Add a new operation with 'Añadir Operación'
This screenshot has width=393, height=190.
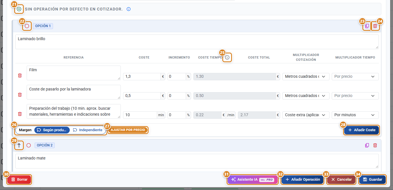(x=303, y=180)
